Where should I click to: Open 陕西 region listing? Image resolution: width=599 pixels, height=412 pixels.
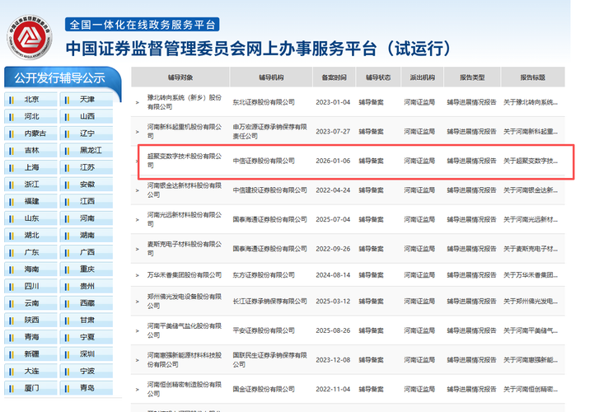click(x=31, y=320)
